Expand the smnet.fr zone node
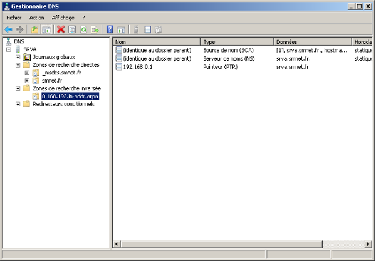 click(x=27, y=81)
